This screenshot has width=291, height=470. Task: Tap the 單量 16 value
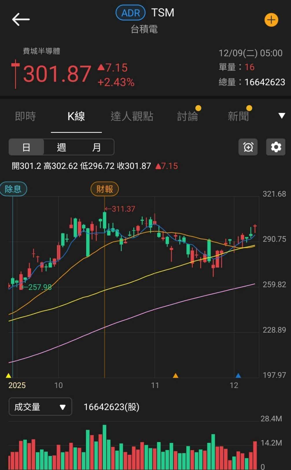[236, 67]
